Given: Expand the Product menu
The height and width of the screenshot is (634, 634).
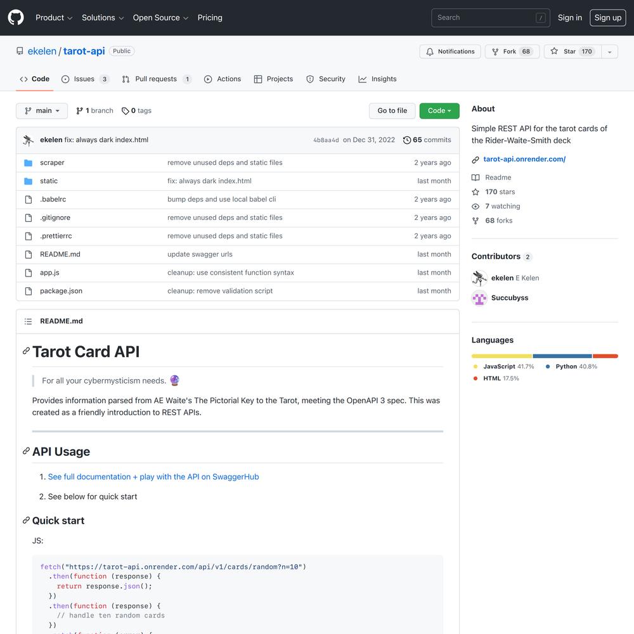Looking at the screenshot, I should coord(54,18).
